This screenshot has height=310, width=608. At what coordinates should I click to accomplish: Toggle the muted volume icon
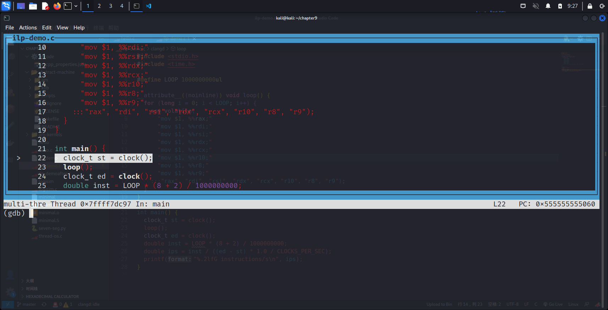click(x=536, y=6)
